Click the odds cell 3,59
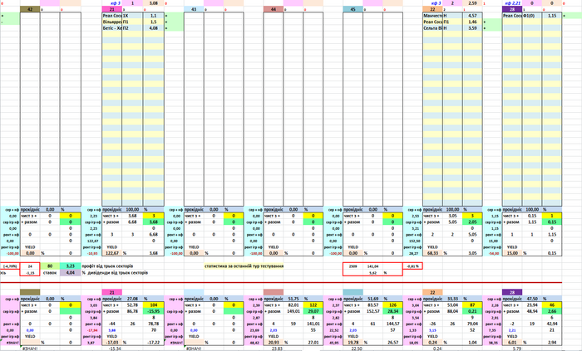Viewport: 582px width, 351px height. click(x=472, y=28)
